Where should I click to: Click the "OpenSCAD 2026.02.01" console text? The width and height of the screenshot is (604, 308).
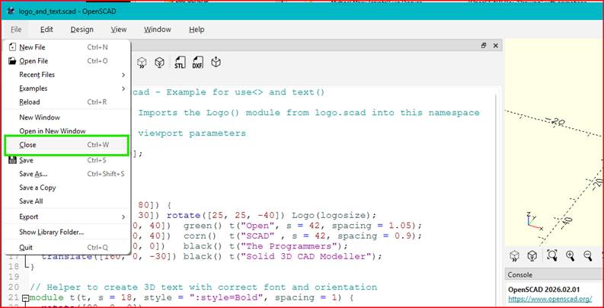(x=544, y=290)
